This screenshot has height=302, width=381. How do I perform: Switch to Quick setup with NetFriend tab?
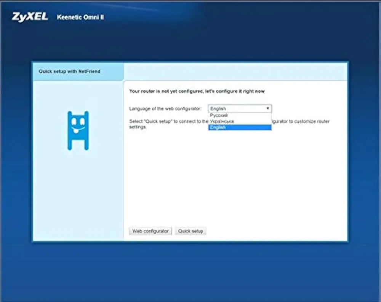(70, 71)
